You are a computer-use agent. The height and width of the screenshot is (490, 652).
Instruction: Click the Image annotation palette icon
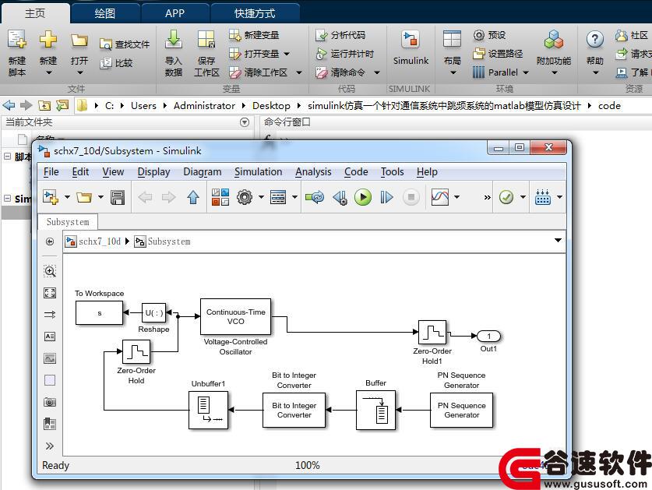(50, 358)
